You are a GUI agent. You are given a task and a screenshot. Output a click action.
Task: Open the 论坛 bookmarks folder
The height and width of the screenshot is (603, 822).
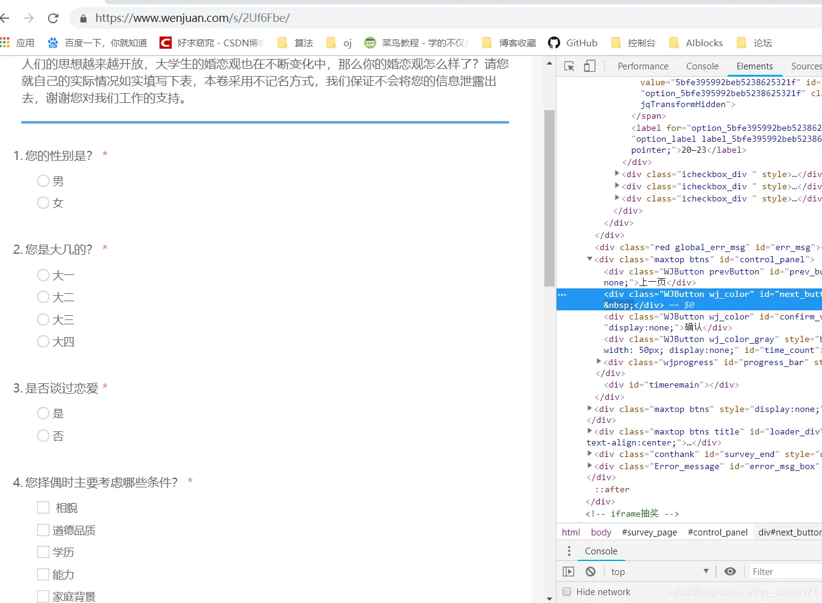coord(754,43)
